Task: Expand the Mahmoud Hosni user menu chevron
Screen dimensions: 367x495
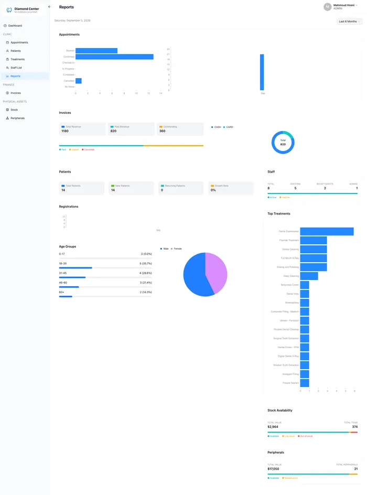Action: (357, 5)
